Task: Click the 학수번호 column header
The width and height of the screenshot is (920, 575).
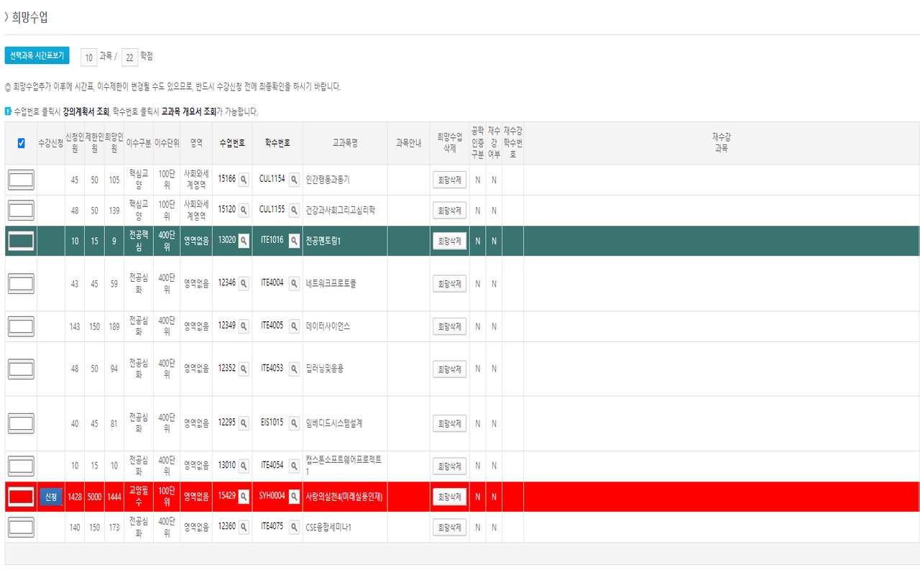Action: (277, 143)
